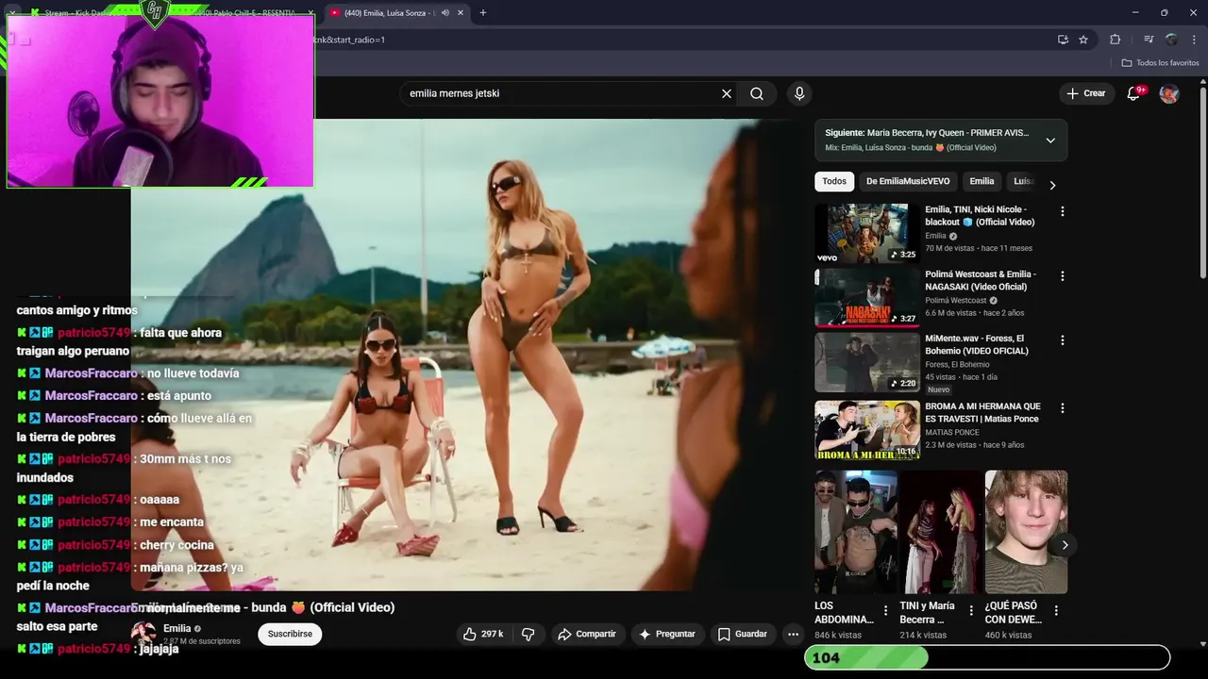Open the ¿QUÉ PASÓ CON DEWE short thumbnail
Viewport: 1208px width, 679px height.
pyautogui.click(x=1026, y=532)
